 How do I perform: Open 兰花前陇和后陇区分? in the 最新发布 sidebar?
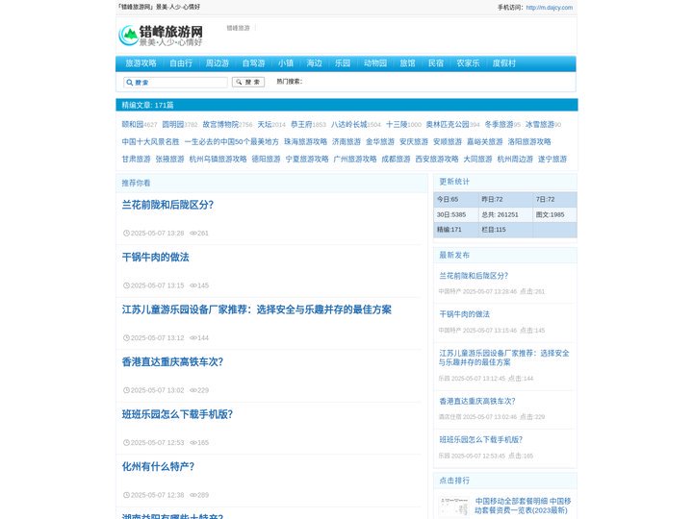(474, 276)
